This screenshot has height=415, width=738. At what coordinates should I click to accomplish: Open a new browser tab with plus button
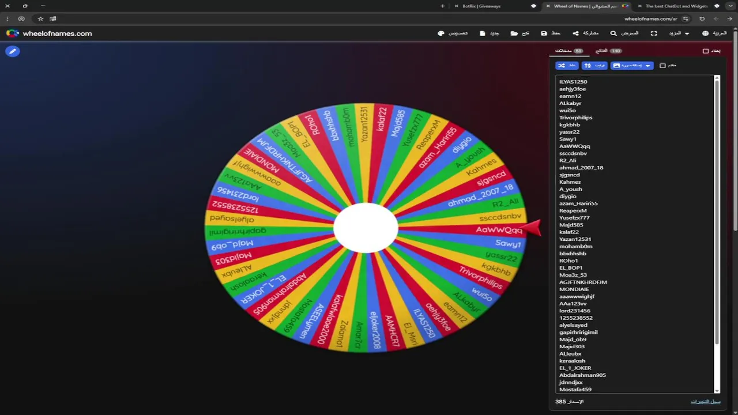(443, 6)
